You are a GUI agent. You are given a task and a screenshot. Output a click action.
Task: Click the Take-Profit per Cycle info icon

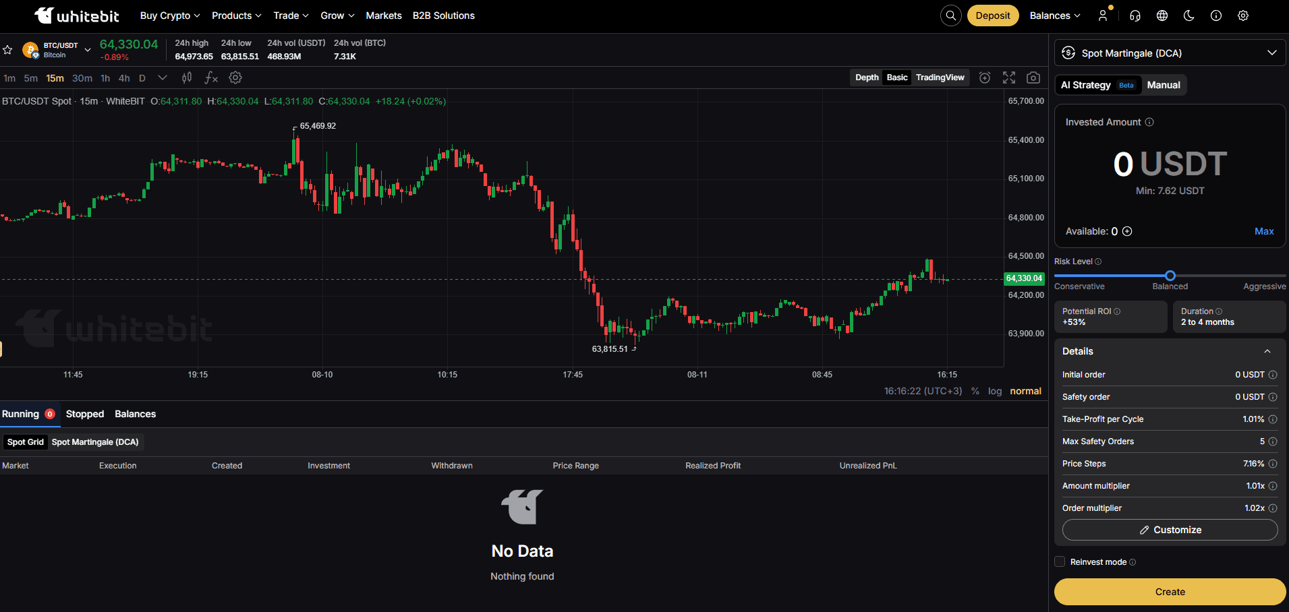tap(1273, 419)
